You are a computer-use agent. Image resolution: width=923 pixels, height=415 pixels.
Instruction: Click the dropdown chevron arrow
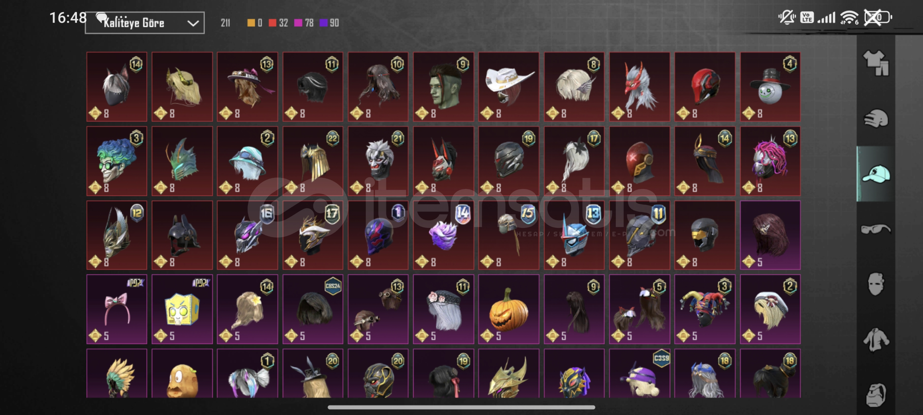(193, 23)
